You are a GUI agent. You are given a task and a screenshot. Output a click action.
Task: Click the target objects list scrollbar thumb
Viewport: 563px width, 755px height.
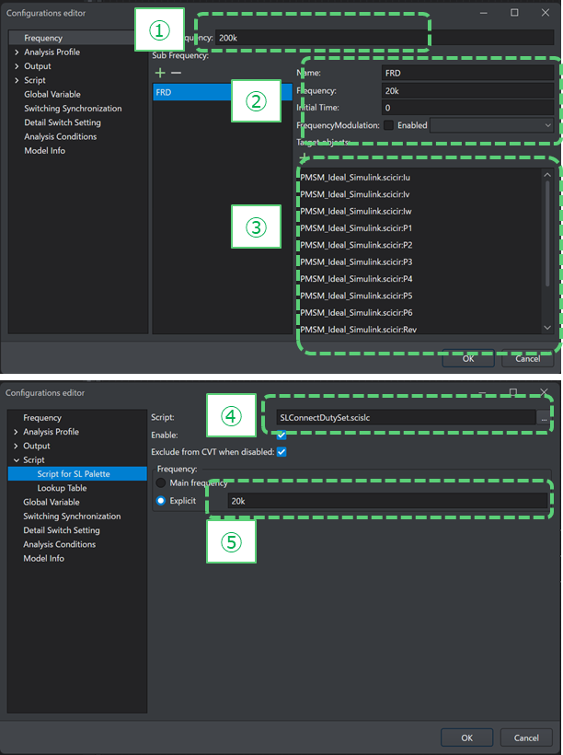547,234
